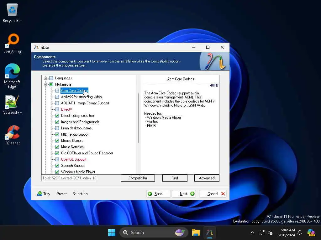The width and height of the screenshot is (321, 240).
Task: Click the component tree vertical scrollbar
Action: tap(138, 118)
